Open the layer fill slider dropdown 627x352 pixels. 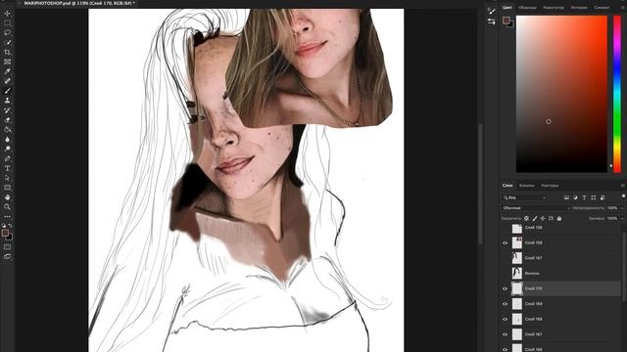(622, 218)
